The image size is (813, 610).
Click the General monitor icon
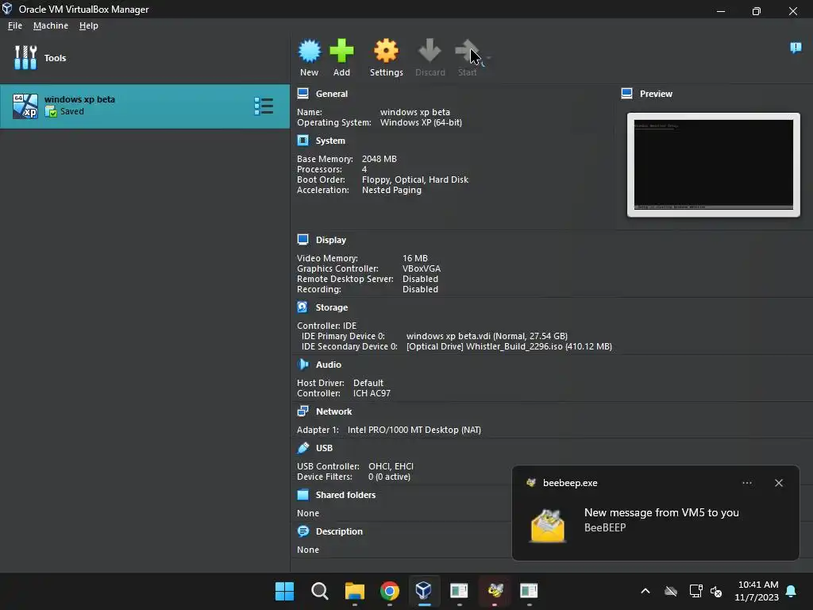pos(302,94)
